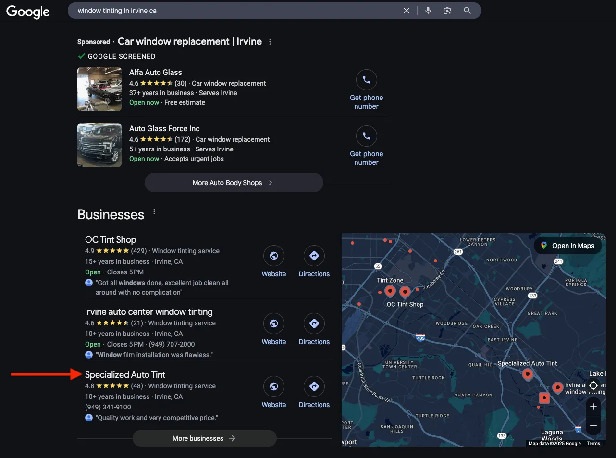The width and height of the screenshot is (616, 458).
Task: Click "Window film installation was flawless." review
Action: (154, 355)
